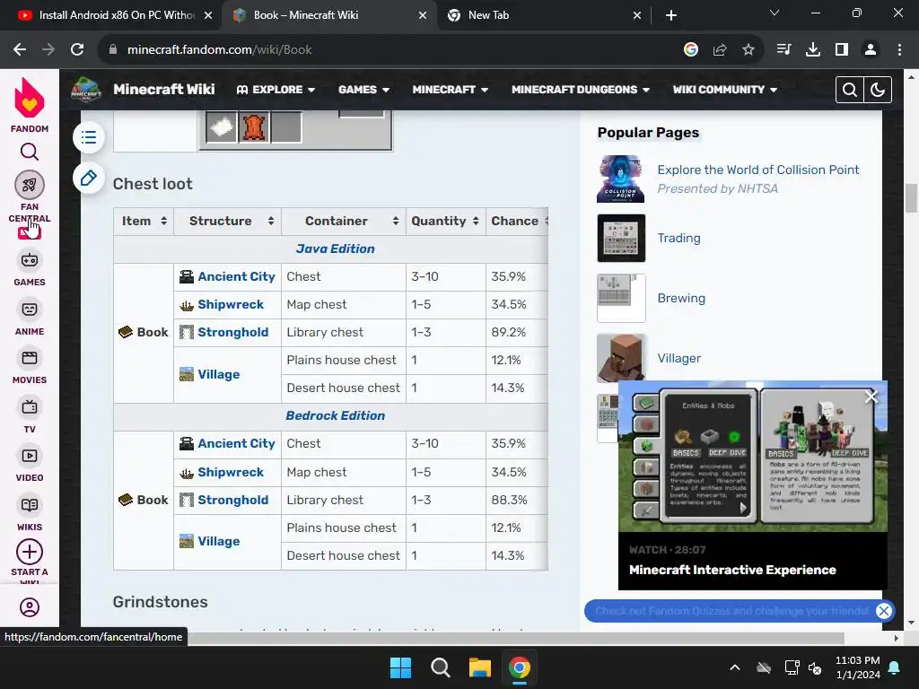
Task: Open the TV sidebar icon
Action: click(30, 407)
